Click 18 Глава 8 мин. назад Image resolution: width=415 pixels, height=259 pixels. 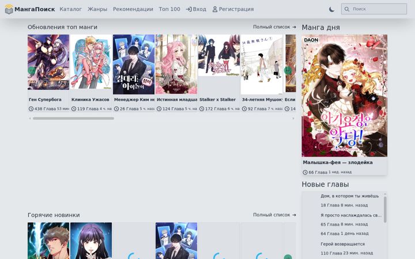pos(344,205)
